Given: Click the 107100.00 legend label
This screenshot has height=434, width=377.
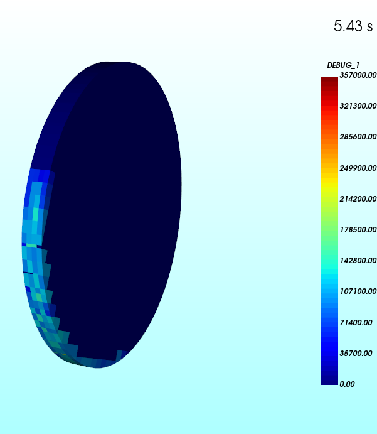Looking at the screenshot, I should [x=358, y=291].
